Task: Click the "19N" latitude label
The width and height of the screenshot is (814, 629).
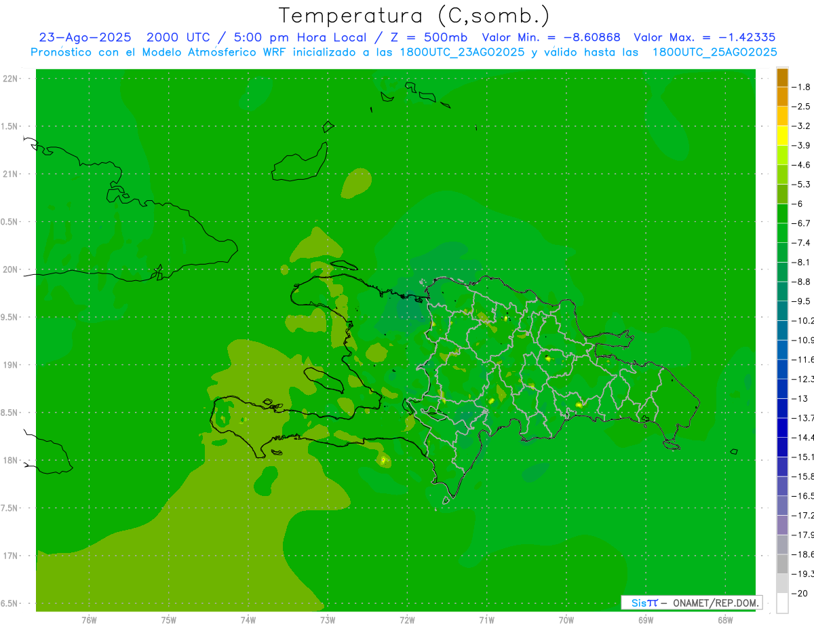Action: click(10, 365)
